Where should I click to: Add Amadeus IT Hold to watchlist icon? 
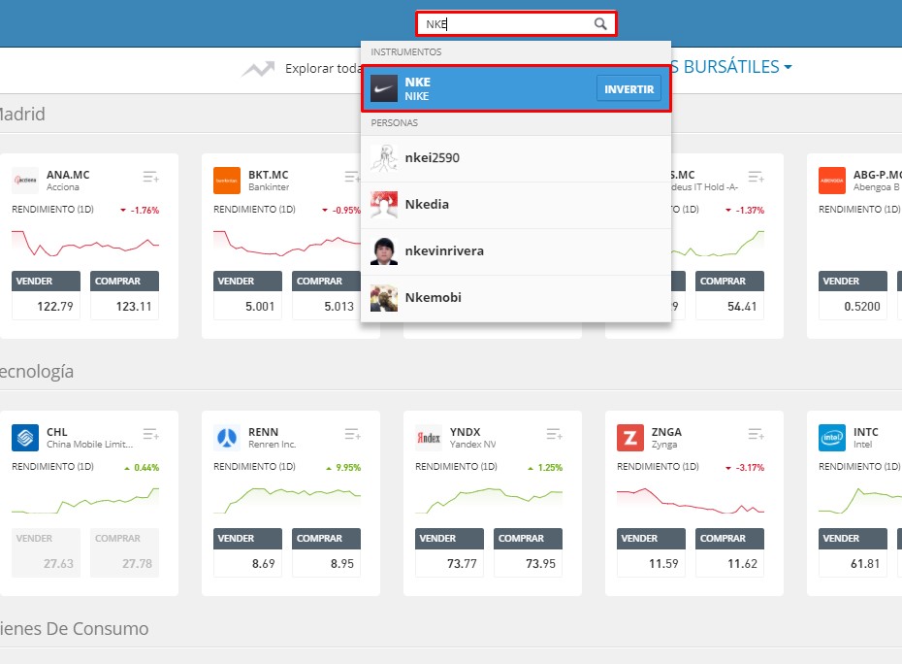pyautogui.click(x=756, y=177)
